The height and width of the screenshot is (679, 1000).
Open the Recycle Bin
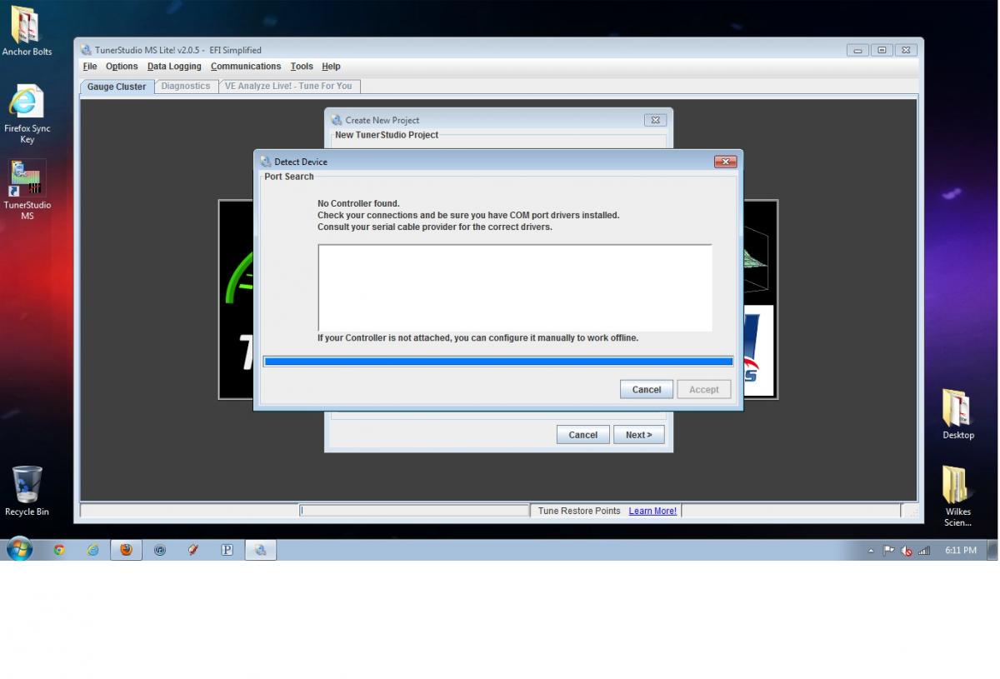click(x=27, y=492)
